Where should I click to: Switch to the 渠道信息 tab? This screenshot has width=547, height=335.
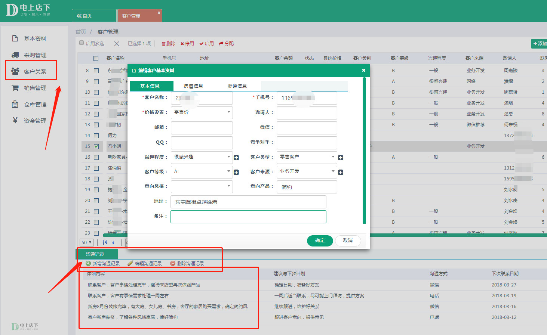tap(237, 86)
